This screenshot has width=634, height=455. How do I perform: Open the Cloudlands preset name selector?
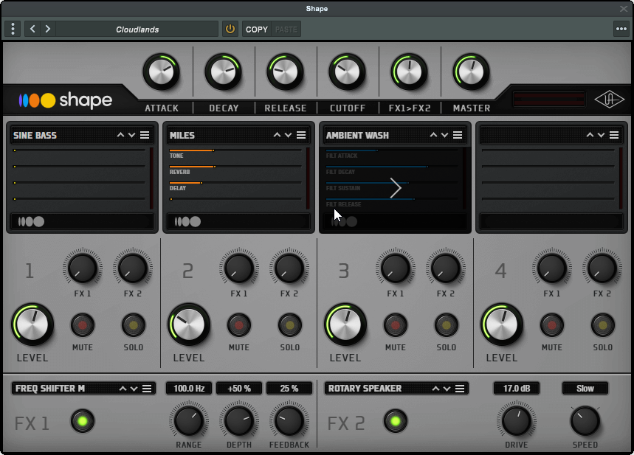click(x=137, y=29)
